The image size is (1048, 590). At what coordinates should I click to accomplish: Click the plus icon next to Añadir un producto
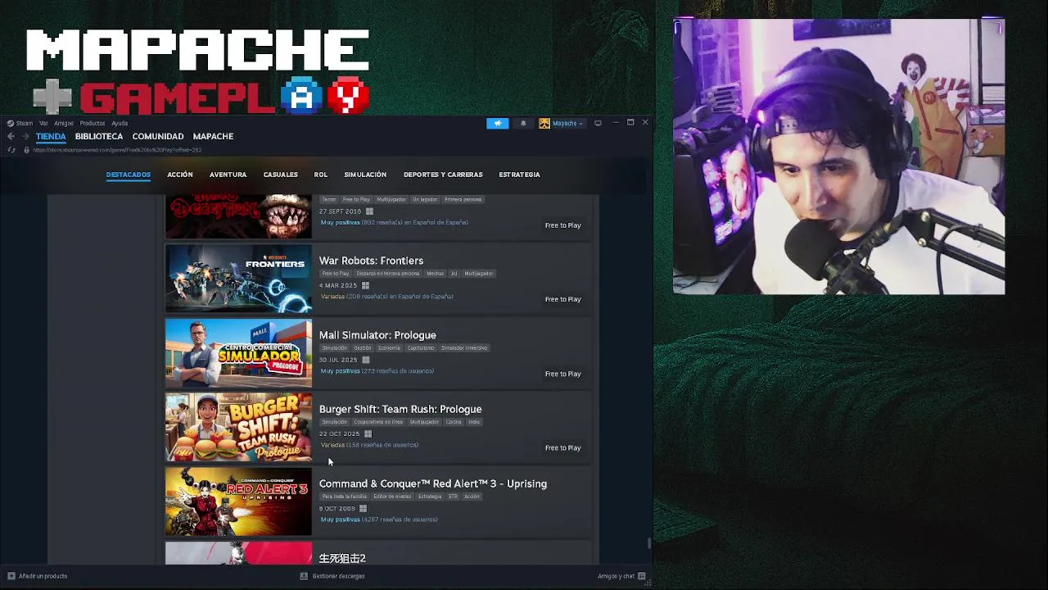11,576
